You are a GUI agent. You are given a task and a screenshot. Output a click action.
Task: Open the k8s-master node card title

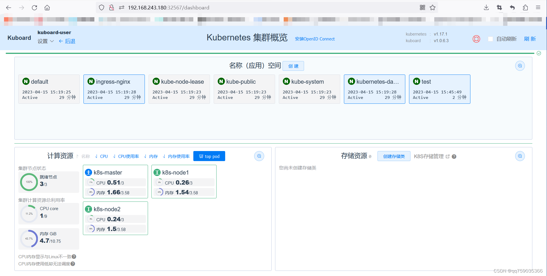point(108,173)
